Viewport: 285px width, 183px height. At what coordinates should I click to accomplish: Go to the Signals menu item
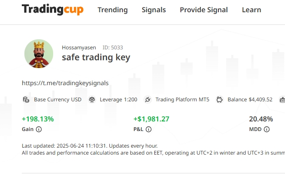[153, 10]
